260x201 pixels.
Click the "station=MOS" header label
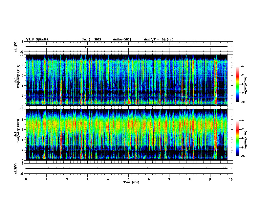click(122, 39)
